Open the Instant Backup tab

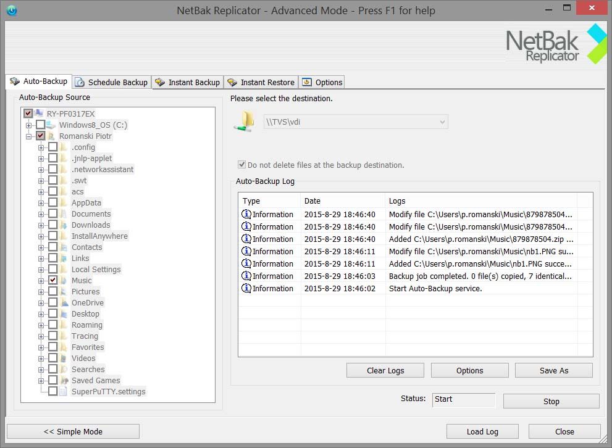[x=187, y=82]
